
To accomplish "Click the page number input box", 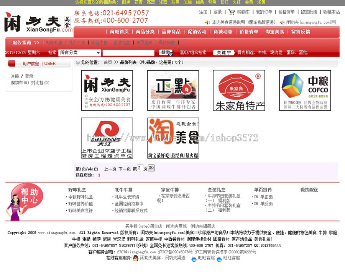I will point(139,168).
